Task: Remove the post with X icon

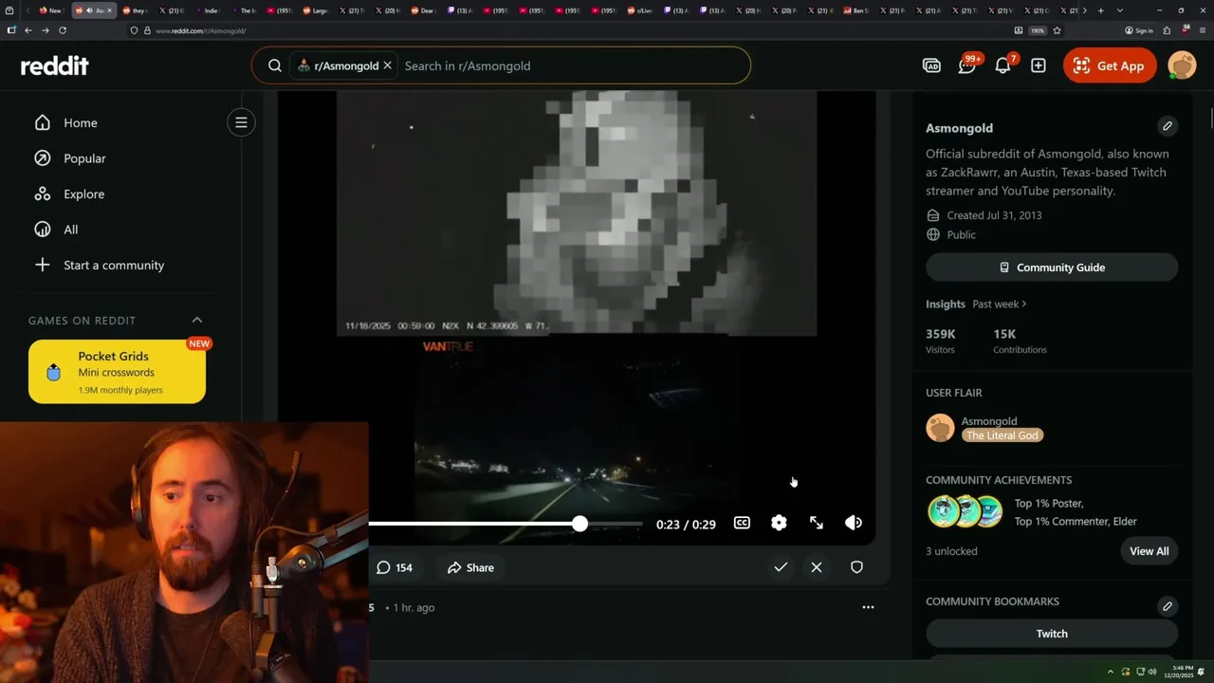Action: [817, 567]
